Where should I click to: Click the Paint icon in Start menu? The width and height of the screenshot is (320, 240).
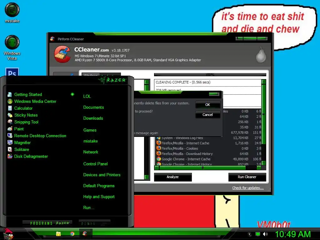pyautogui.click(x=10, y=129)
